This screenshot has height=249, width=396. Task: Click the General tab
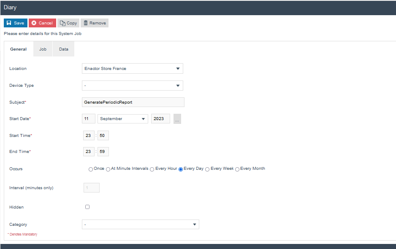[19, 49]
